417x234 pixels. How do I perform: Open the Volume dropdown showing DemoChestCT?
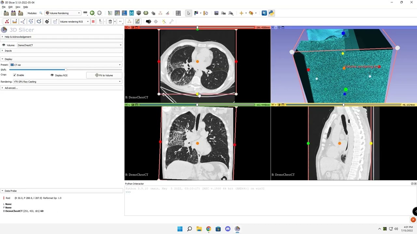(x=69, y=45)
